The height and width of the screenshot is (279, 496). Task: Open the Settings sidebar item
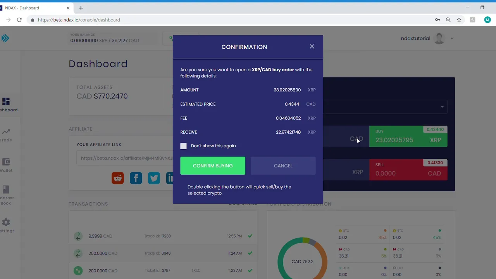pyautogui.click(x=7, y=226)
